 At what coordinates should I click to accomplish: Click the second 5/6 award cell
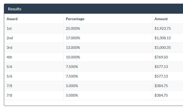tap(10, 76)
